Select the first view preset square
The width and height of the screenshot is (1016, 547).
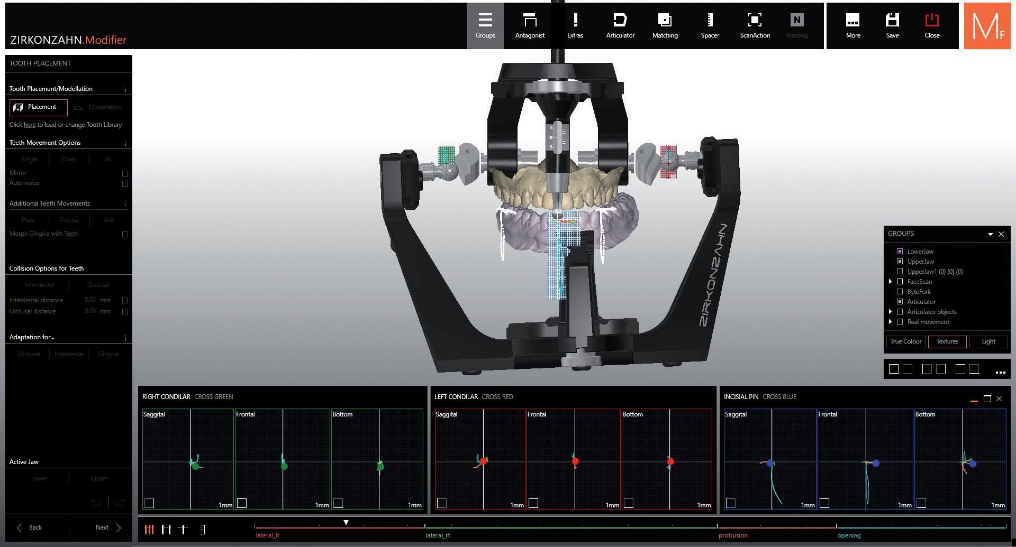[x=894, y=369]
